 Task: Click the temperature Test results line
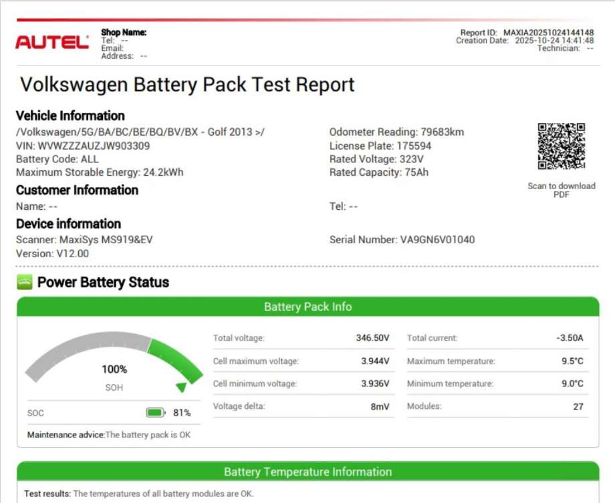tap(139, 494)
